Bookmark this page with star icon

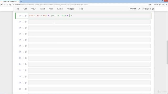[x=160, y=5]
